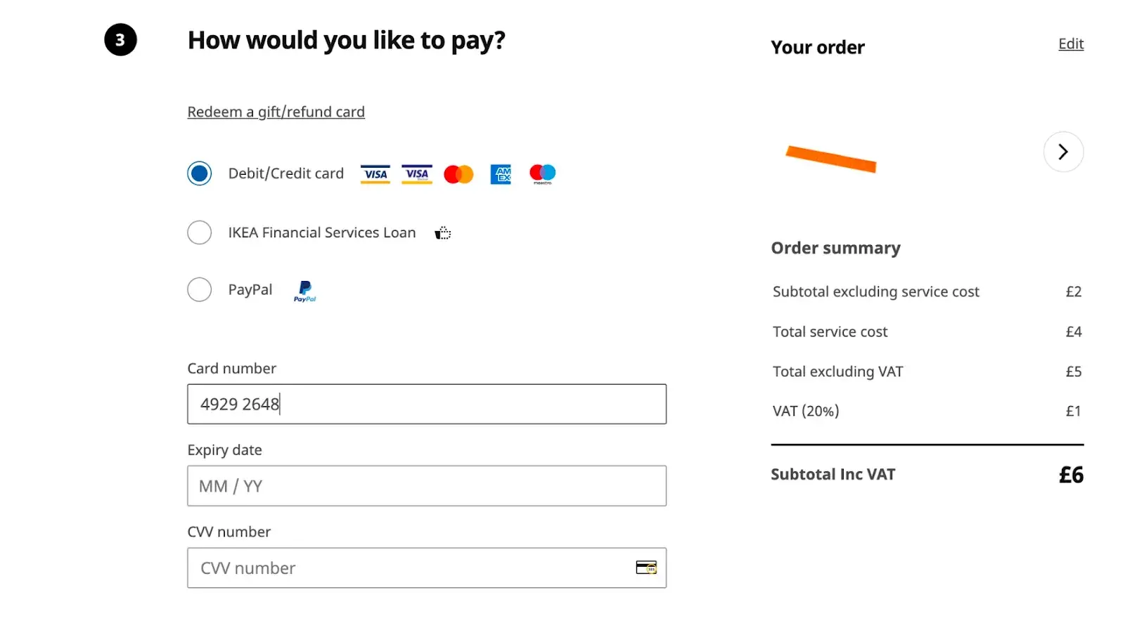Open the Redeem a gift/refund card link
The height and width of the screenshot is (623, 1125).
tap(276, 112)
